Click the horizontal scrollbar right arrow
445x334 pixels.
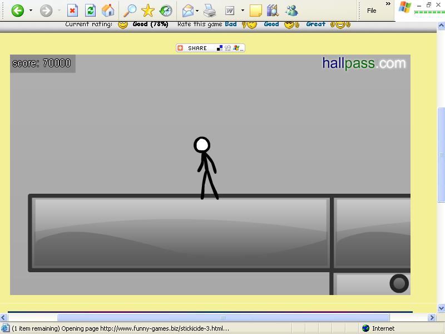coord(432,317)
